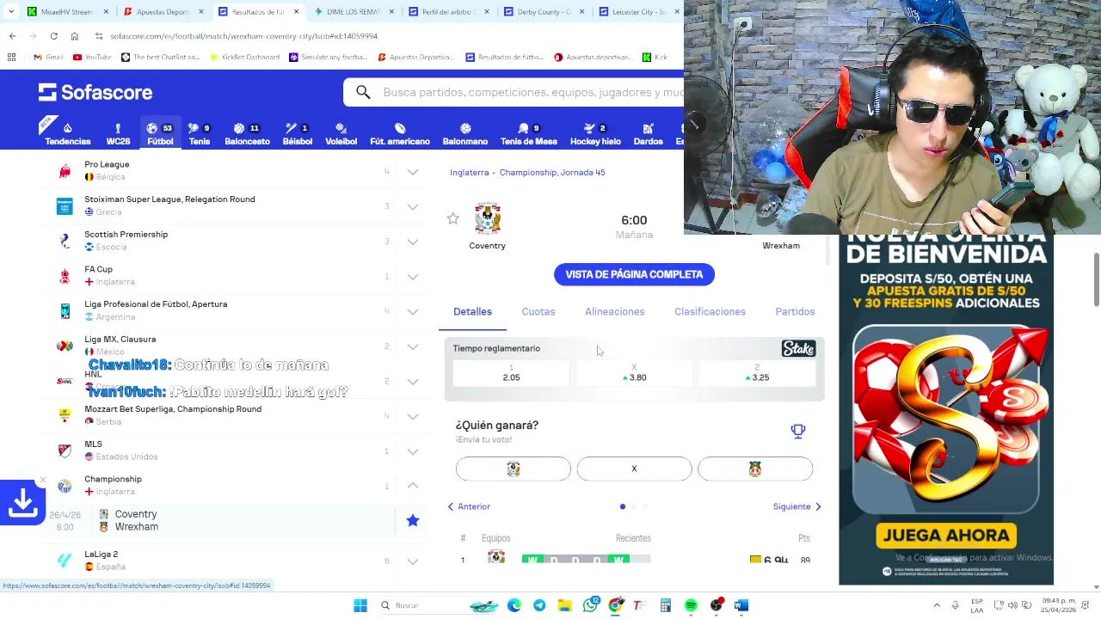Open the Dardos sport category
This screenshot has width=1101, height=619.
[649, 133]
